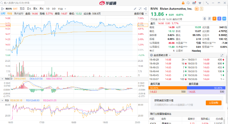Switch to 日K chart tab
228x124 pixels.
(x=29, y=9)
